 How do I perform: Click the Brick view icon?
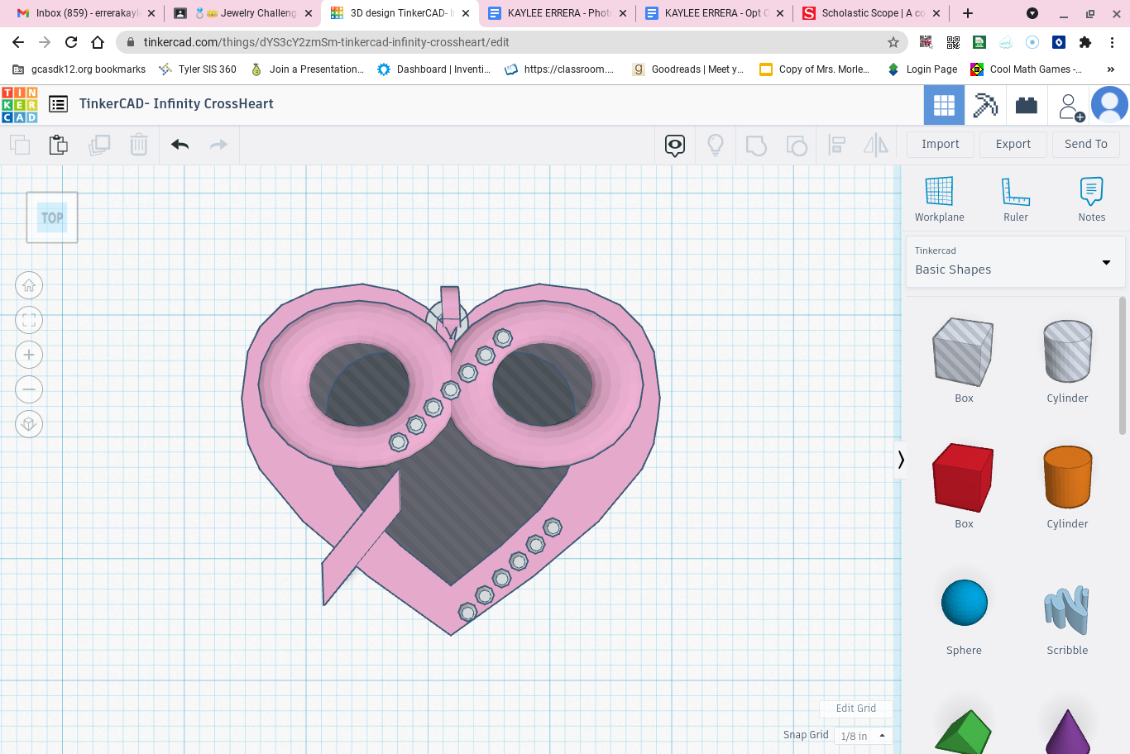(1027, 104)
